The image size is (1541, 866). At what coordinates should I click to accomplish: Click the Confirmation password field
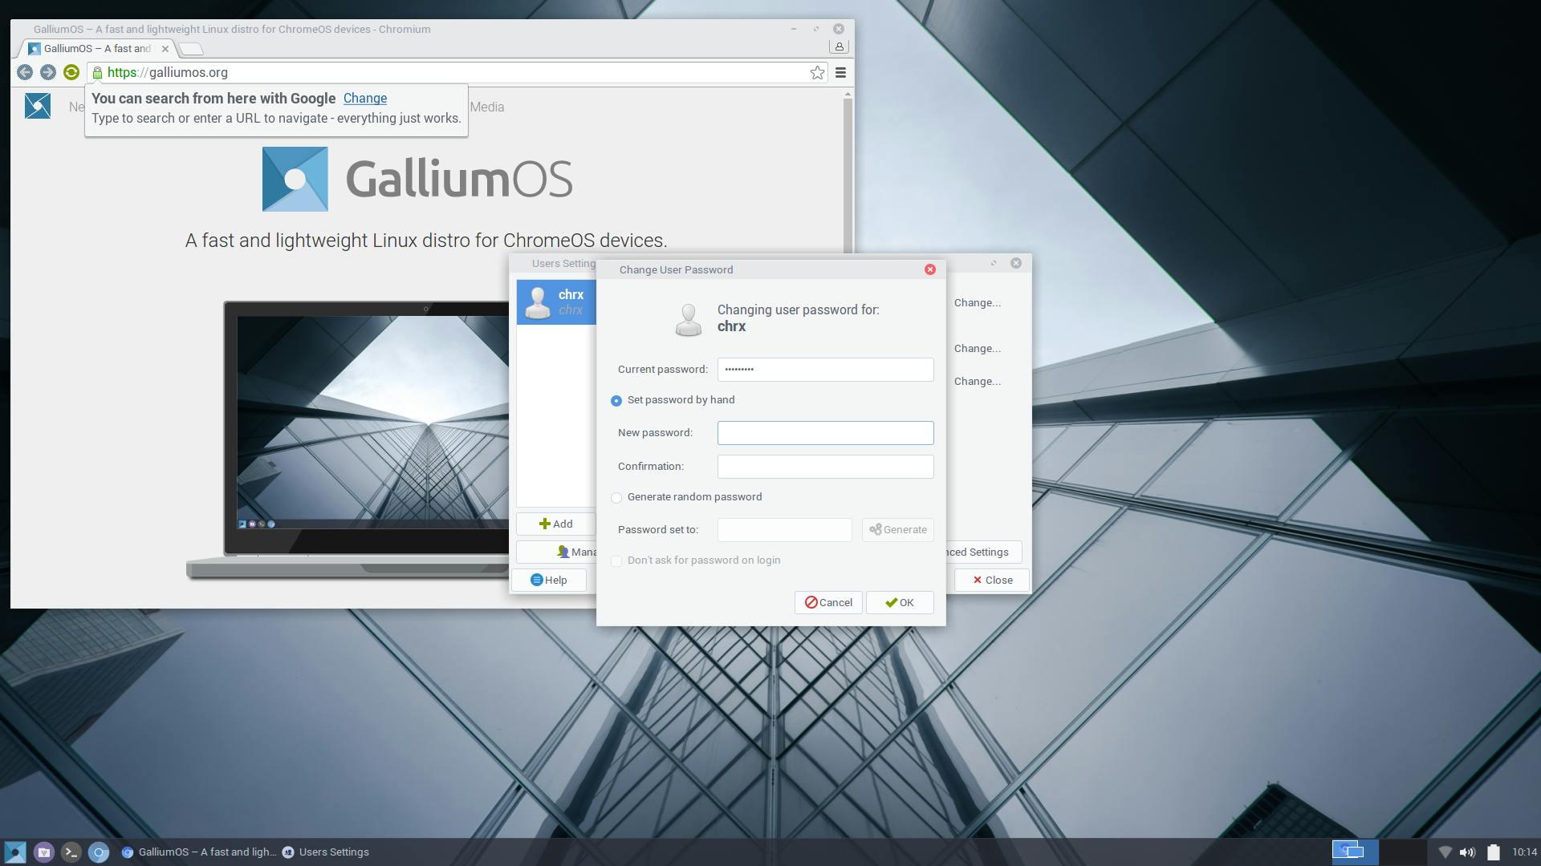coord(825,467)
